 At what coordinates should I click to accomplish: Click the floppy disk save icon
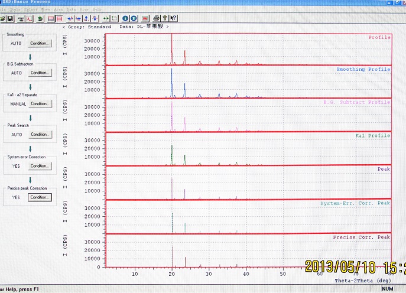click(x=10, y=18)
